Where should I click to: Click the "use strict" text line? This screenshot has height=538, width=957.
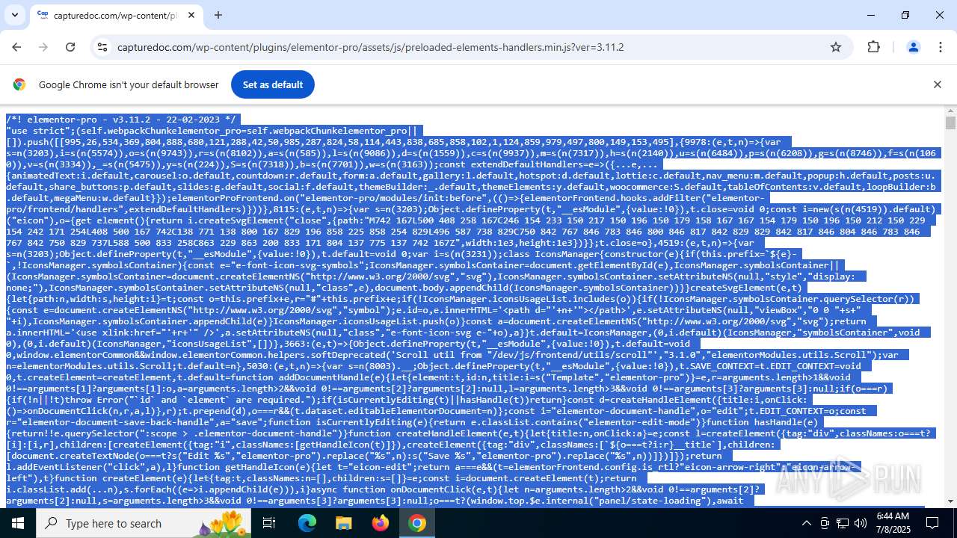[x=213, y=130]
